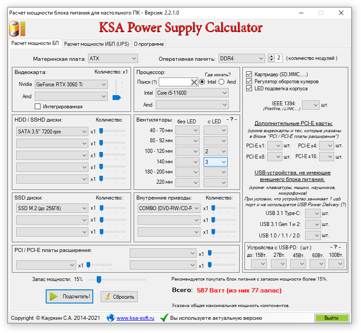
Task: Toggle the LED case lighting checkbox
Action: point(249,89)
